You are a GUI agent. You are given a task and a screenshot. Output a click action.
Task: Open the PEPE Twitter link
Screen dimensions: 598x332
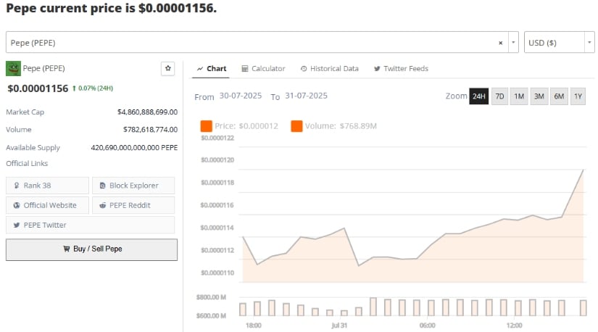[91, 225]
